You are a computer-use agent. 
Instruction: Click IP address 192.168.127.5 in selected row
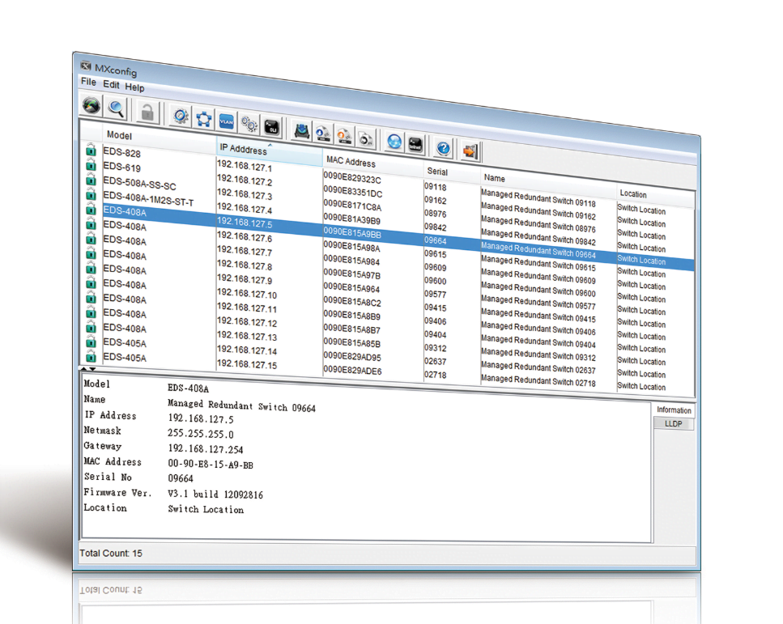click(245, 222)
